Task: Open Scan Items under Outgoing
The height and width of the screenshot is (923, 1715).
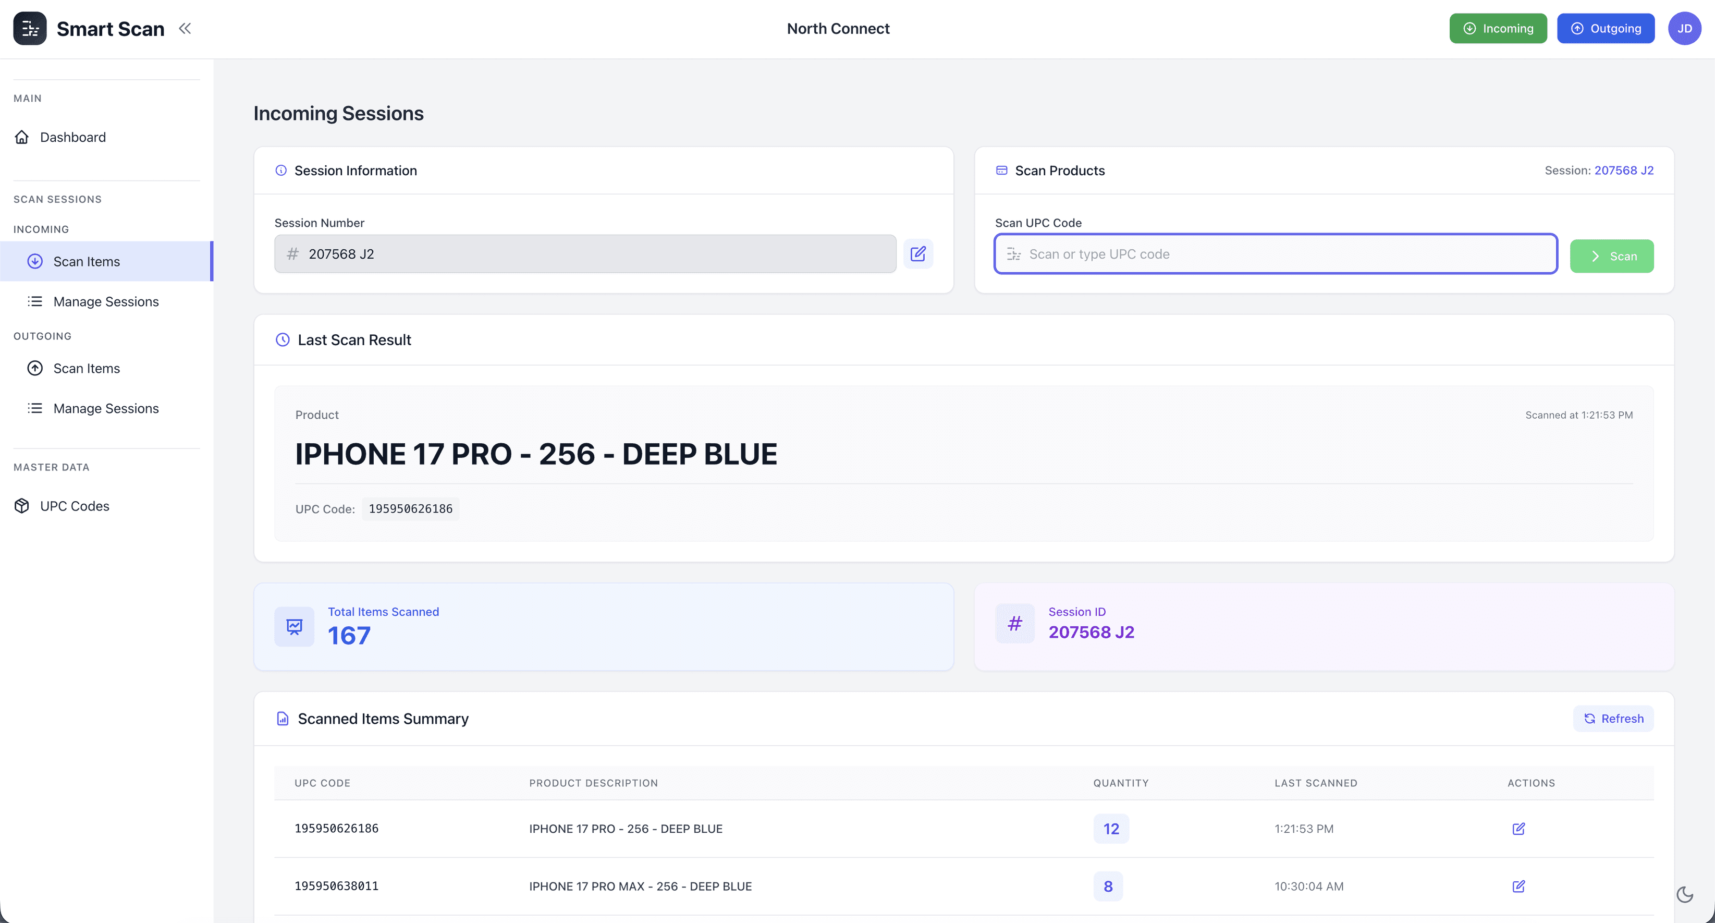Action: 87,368
